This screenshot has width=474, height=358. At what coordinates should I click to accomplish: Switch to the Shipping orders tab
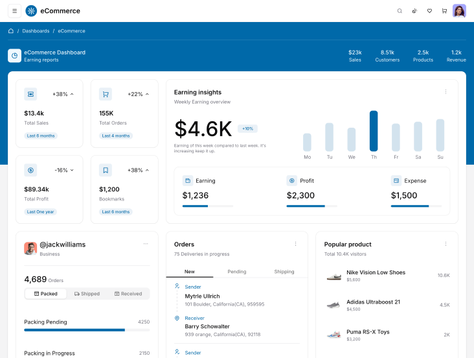284,272
